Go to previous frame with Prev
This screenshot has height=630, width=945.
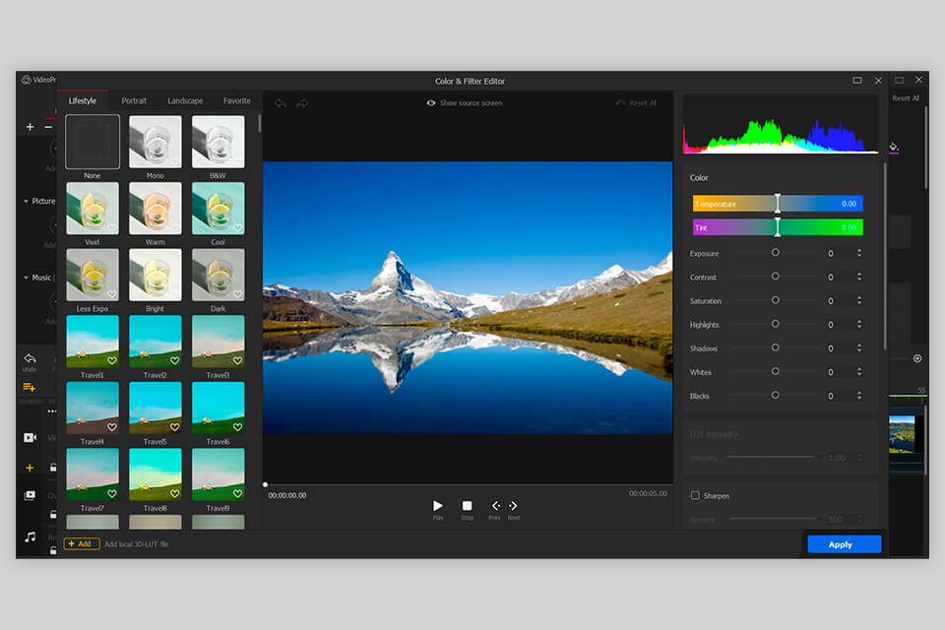pos(495,506)
